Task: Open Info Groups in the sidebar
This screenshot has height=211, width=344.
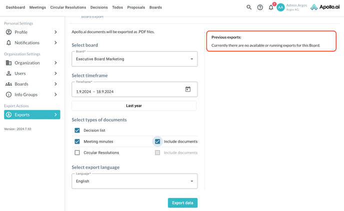Action: (x=26, y=94)
